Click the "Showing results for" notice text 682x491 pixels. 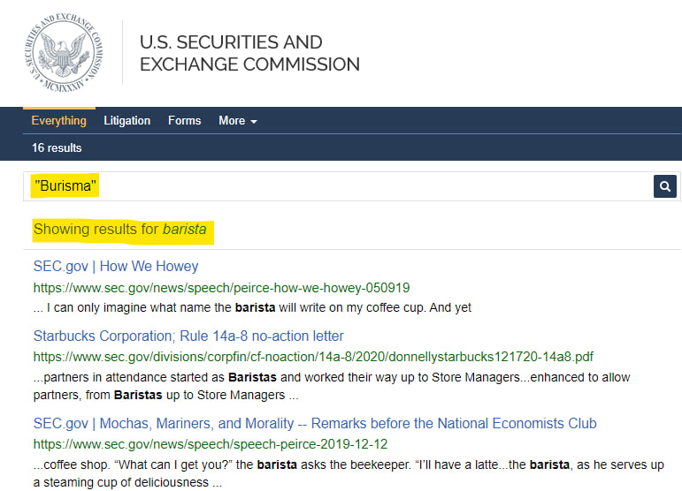tap(96, 230)
